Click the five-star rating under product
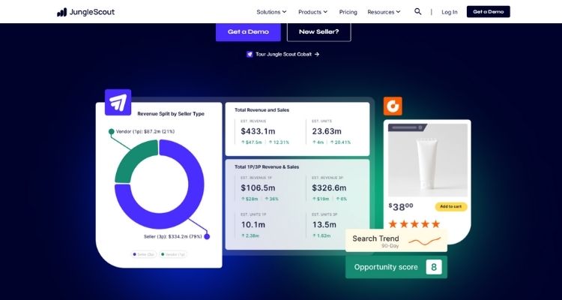This screenshot has width=562, height=300. tap(414, 223)
